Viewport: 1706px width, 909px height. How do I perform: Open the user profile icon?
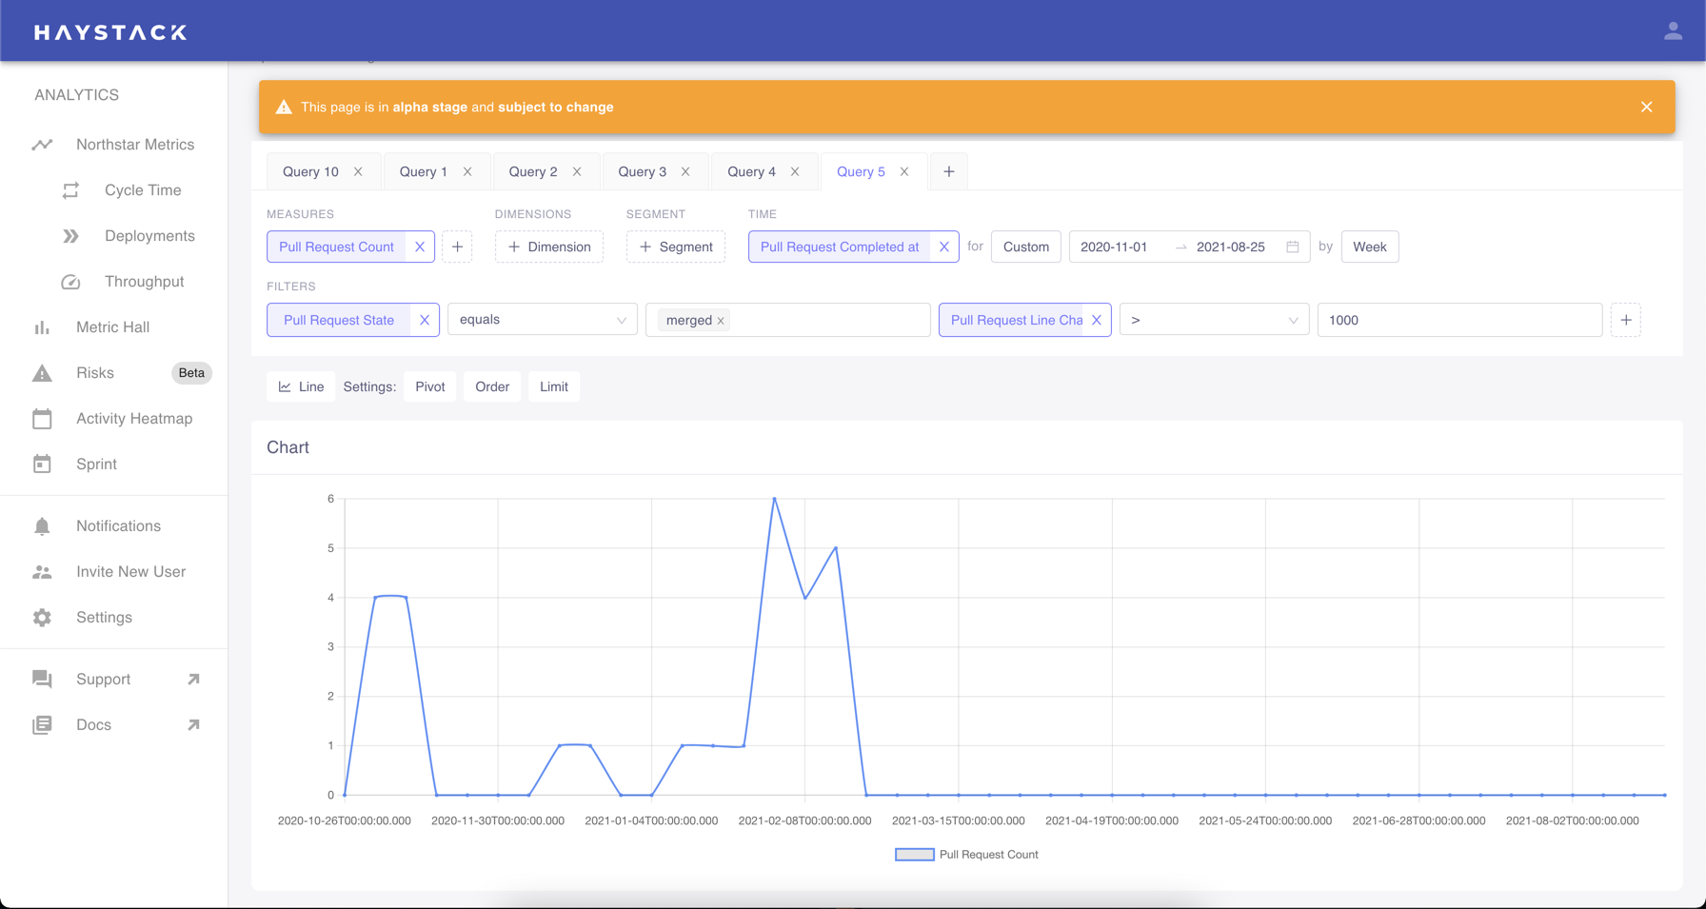1673,31
